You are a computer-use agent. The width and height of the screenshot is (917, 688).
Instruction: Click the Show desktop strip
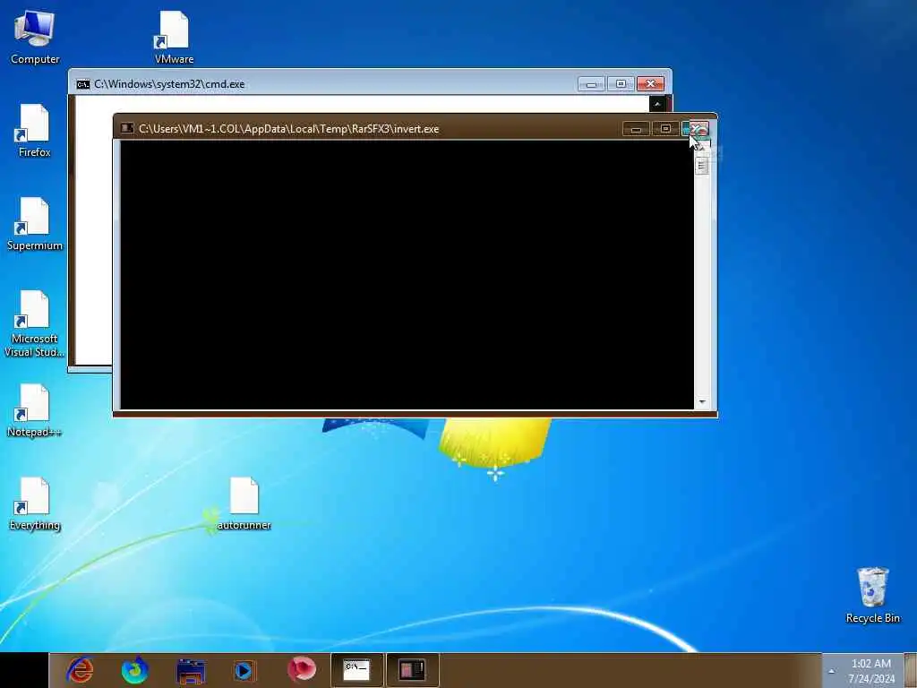tap(910, 670)
